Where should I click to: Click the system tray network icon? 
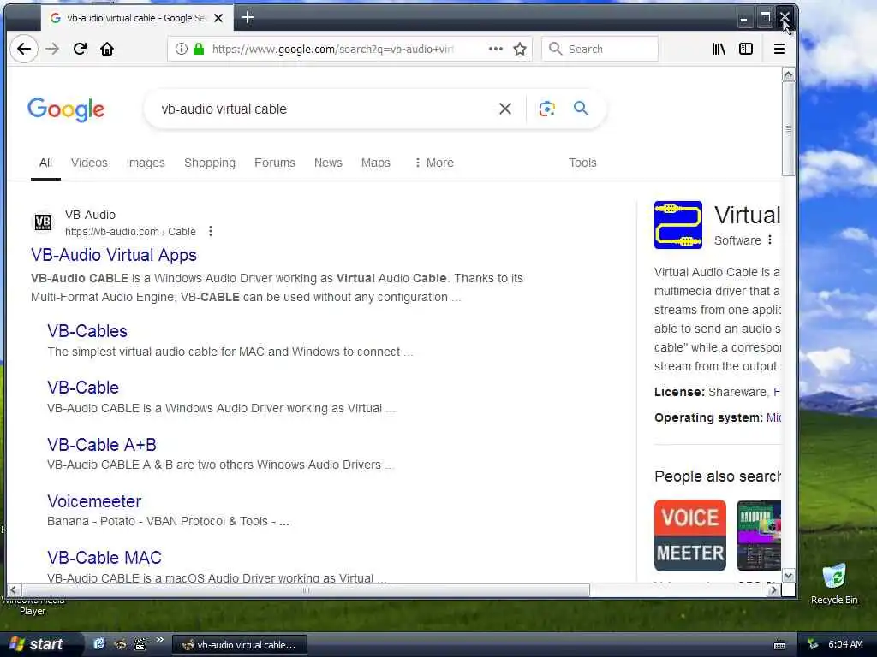[x=813, y=644]
